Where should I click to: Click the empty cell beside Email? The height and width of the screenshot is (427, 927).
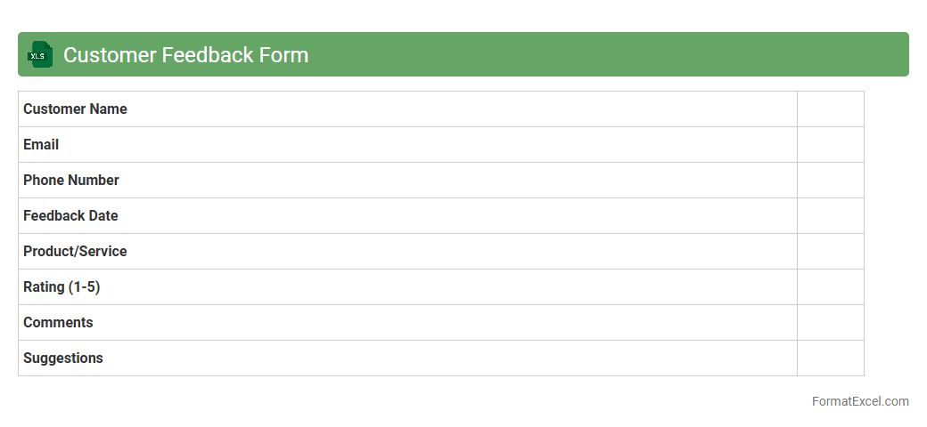point(830,145)
